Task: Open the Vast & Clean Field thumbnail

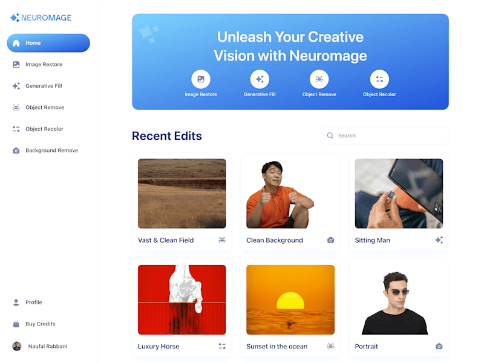Action: tap(182, 194)
